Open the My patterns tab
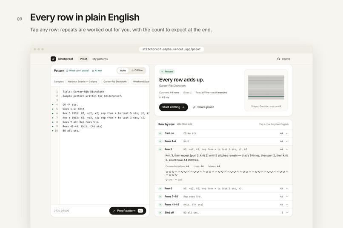343x228 pixels. [x=100, y=59]
